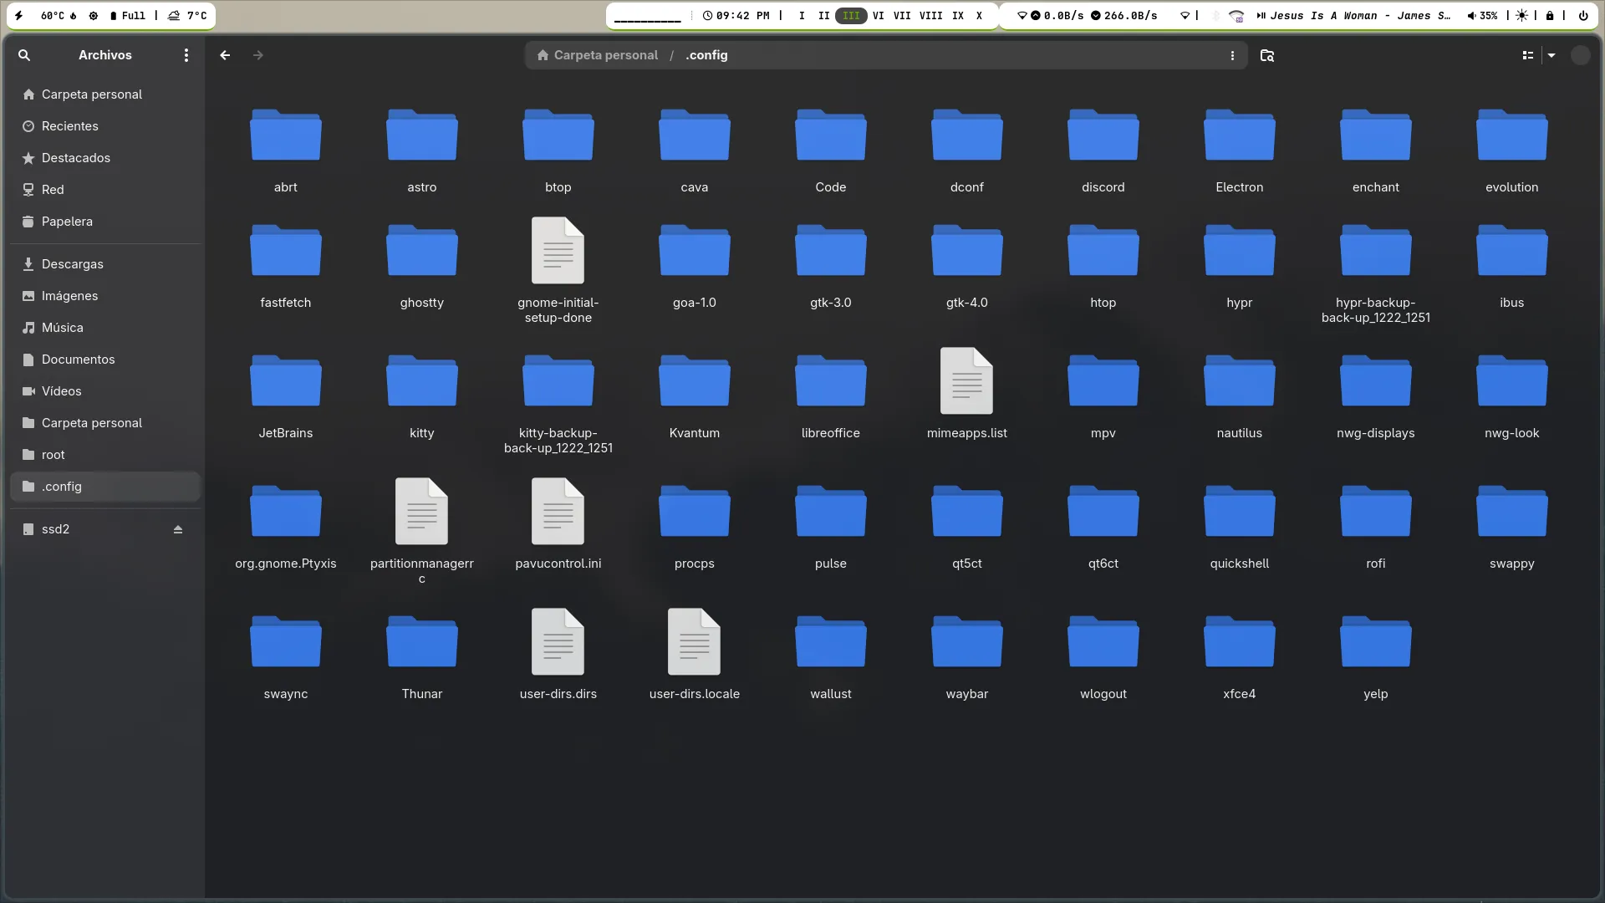The width and height of the screenshot is (1605, 903).
Task: Open the path bar options menu (three dots)
Action: point(1232,55)
